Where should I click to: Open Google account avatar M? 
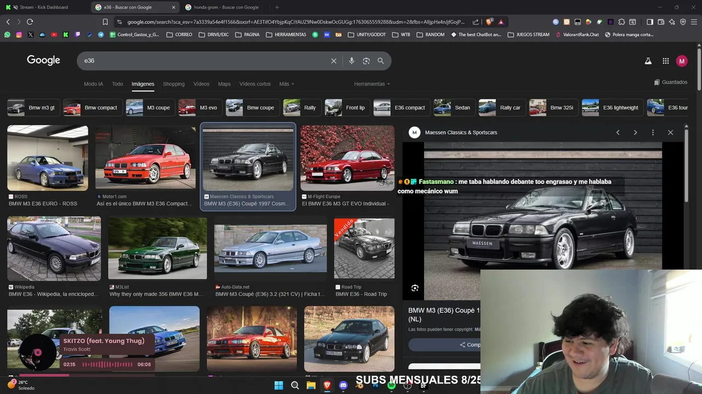pos(682,61)
